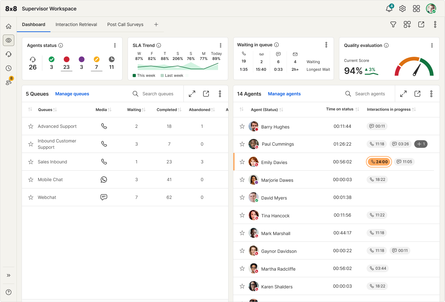Open Agents status widget options menu

115,45
